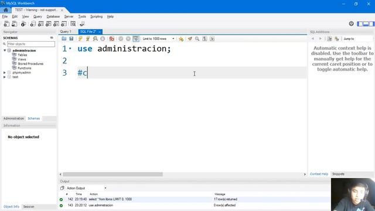Rollback transaction icon

pyautogui.click(x=128, y=39)
